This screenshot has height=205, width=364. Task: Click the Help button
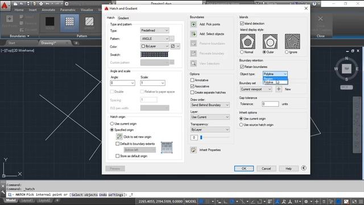tap(288, 169)
